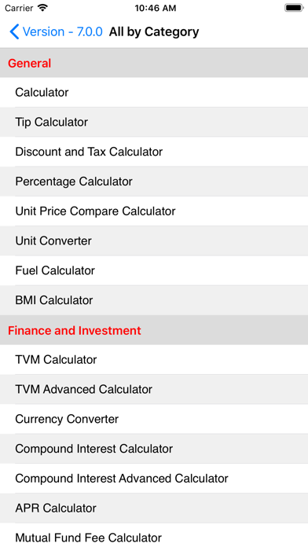Open Discount and Tax Calculator

pyautogui.click(x=154, y=152)
